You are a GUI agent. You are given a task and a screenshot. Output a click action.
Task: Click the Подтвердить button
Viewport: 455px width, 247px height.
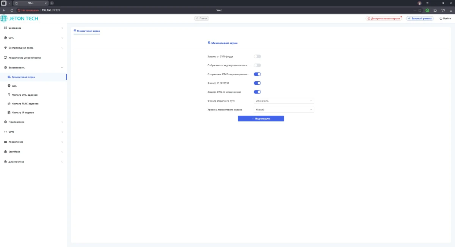[x=261, y=118]
